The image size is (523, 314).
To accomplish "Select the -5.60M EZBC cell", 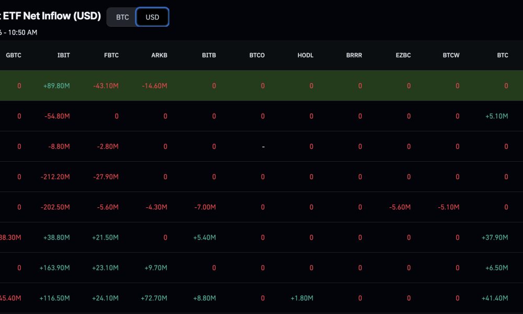I will [400, 207].
